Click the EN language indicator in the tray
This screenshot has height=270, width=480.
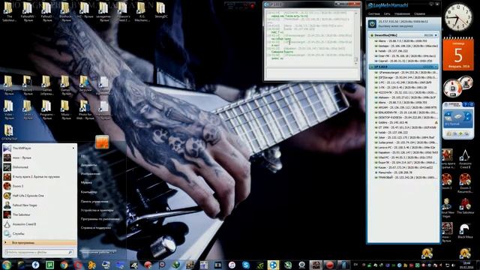tap(355, 265)
